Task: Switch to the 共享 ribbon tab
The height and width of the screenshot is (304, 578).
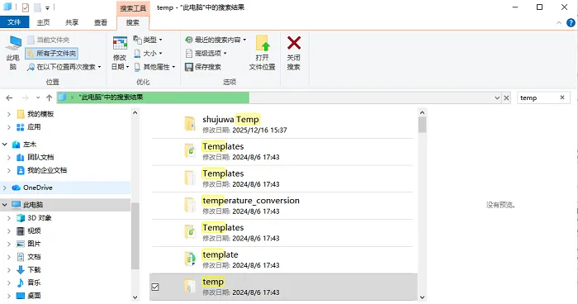Action: point(72,22)
